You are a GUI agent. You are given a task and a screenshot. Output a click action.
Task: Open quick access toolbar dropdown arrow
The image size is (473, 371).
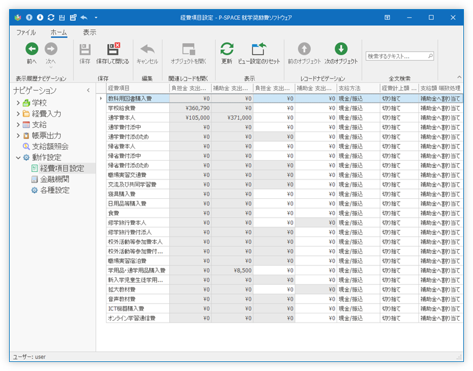(96, 18)
